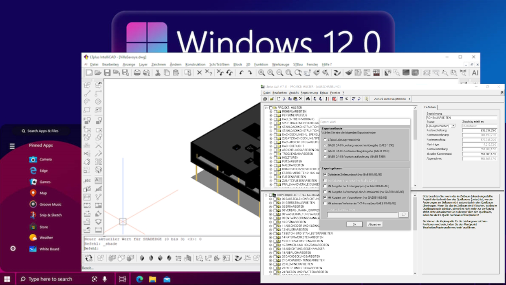Click the New drawing icon in IntelliCAD toolbar
Image resolution: width=506 pixels, height=285 pixels.
(89, 73)
